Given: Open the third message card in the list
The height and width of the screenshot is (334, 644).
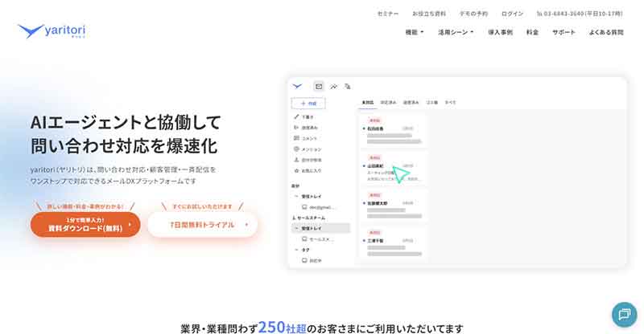Looking at the screenshot, I should (x=393, y=206).
